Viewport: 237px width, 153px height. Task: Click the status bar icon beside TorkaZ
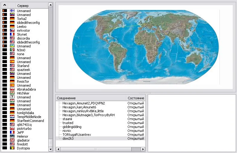pyautogui.click(x=5, y=19)
